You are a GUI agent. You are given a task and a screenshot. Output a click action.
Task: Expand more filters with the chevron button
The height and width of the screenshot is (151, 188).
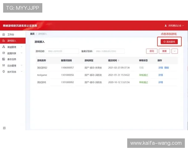coord(175,51)
